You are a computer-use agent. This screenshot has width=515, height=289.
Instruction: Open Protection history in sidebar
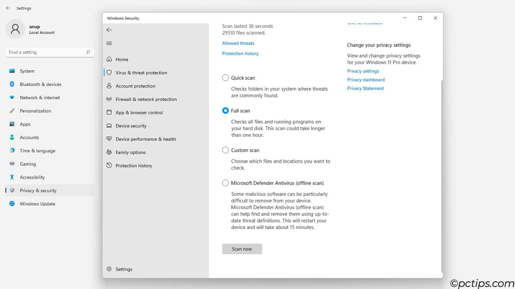coord(133,166)
